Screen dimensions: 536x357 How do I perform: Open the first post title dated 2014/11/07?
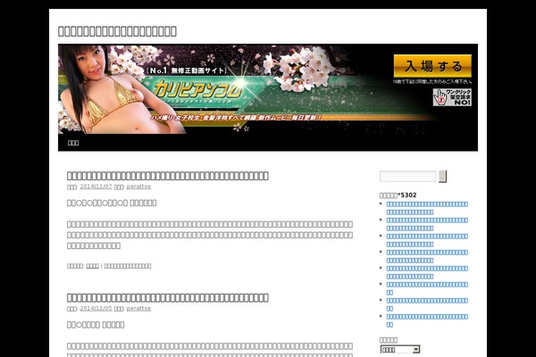click(168, 176)
